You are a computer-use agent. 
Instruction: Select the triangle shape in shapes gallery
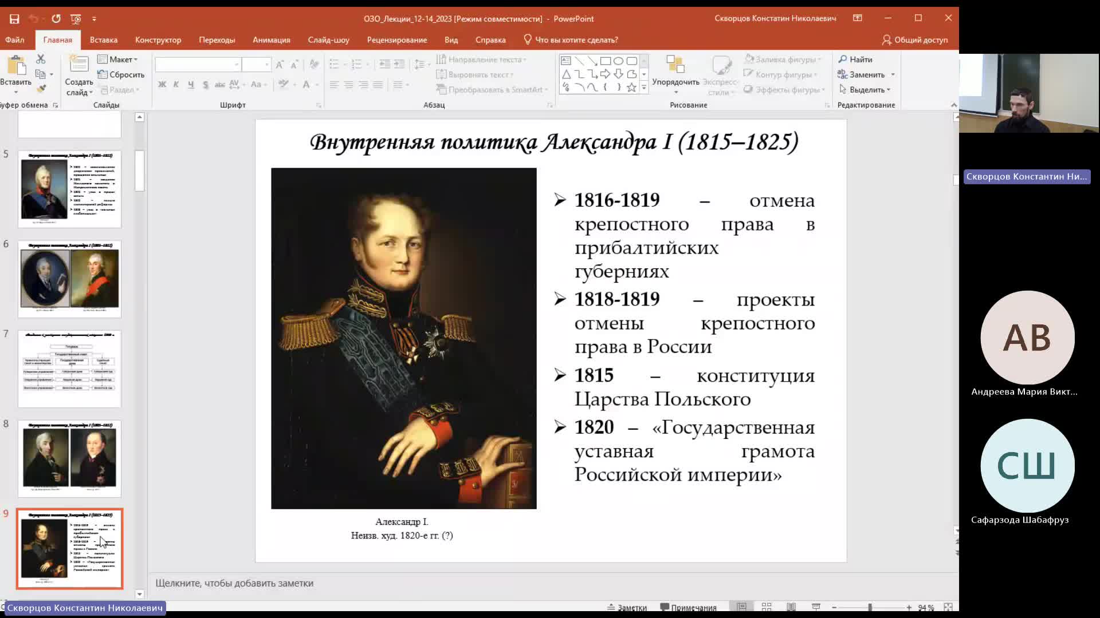tap(566, 74)
